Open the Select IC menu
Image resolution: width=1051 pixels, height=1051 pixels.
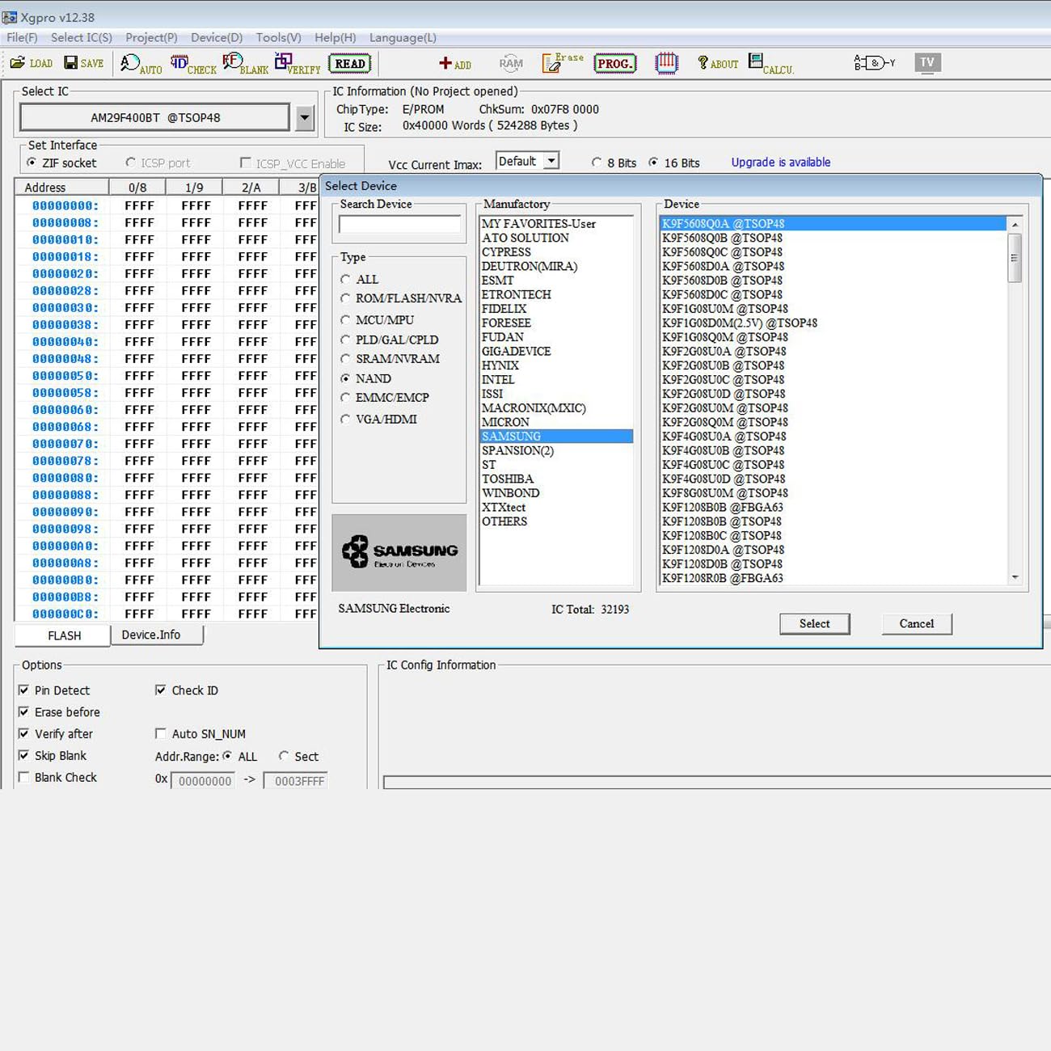(82, 37)
